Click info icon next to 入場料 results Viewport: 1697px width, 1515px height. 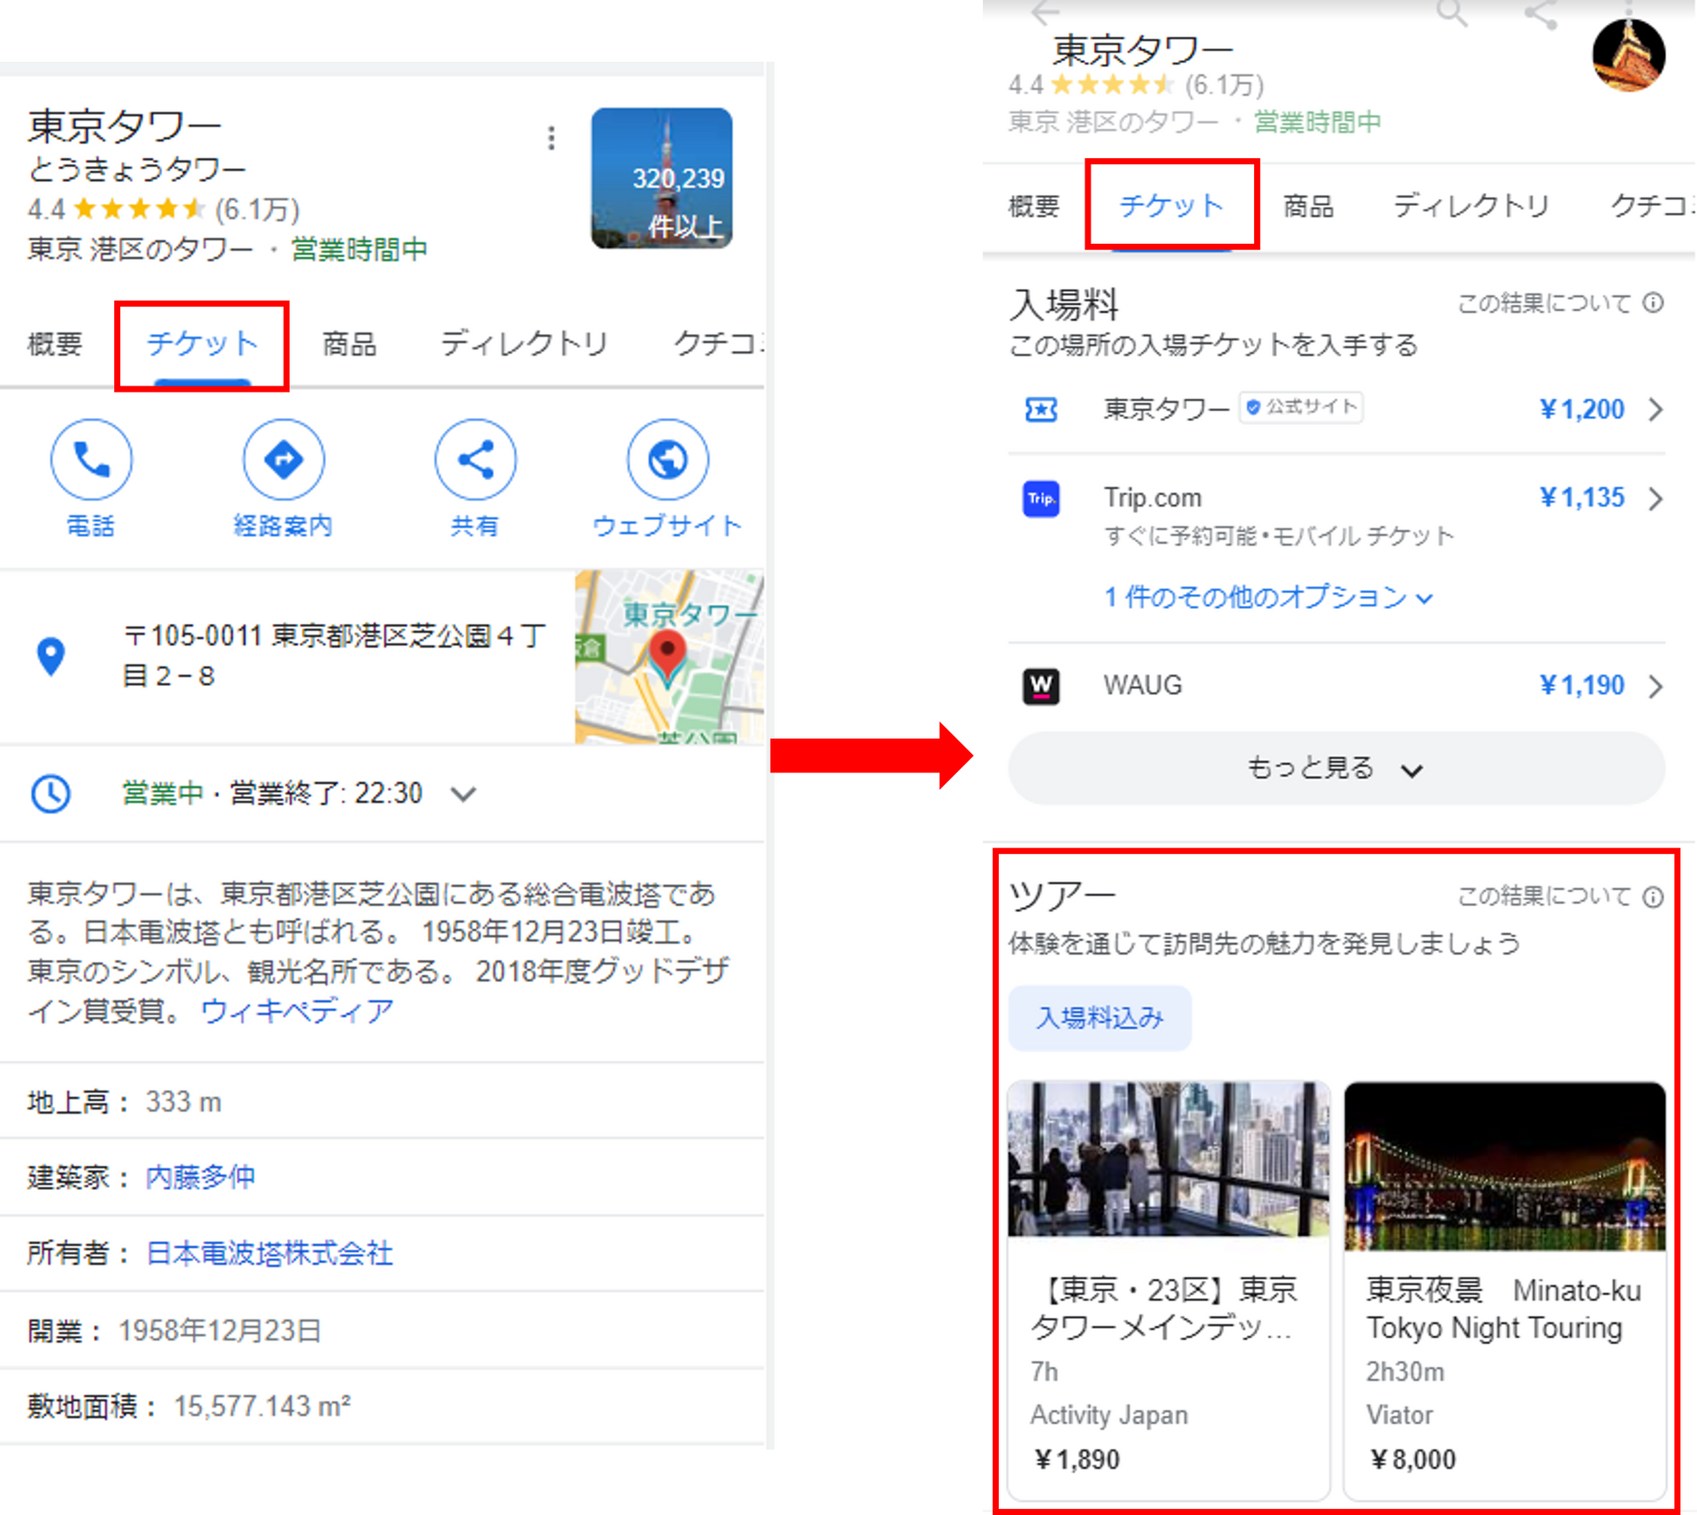click(1653, 303)
